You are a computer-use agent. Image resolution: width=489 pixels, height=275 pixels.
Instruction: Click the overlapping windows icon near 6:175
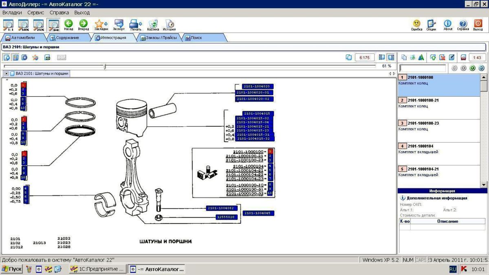pos(348,57)
